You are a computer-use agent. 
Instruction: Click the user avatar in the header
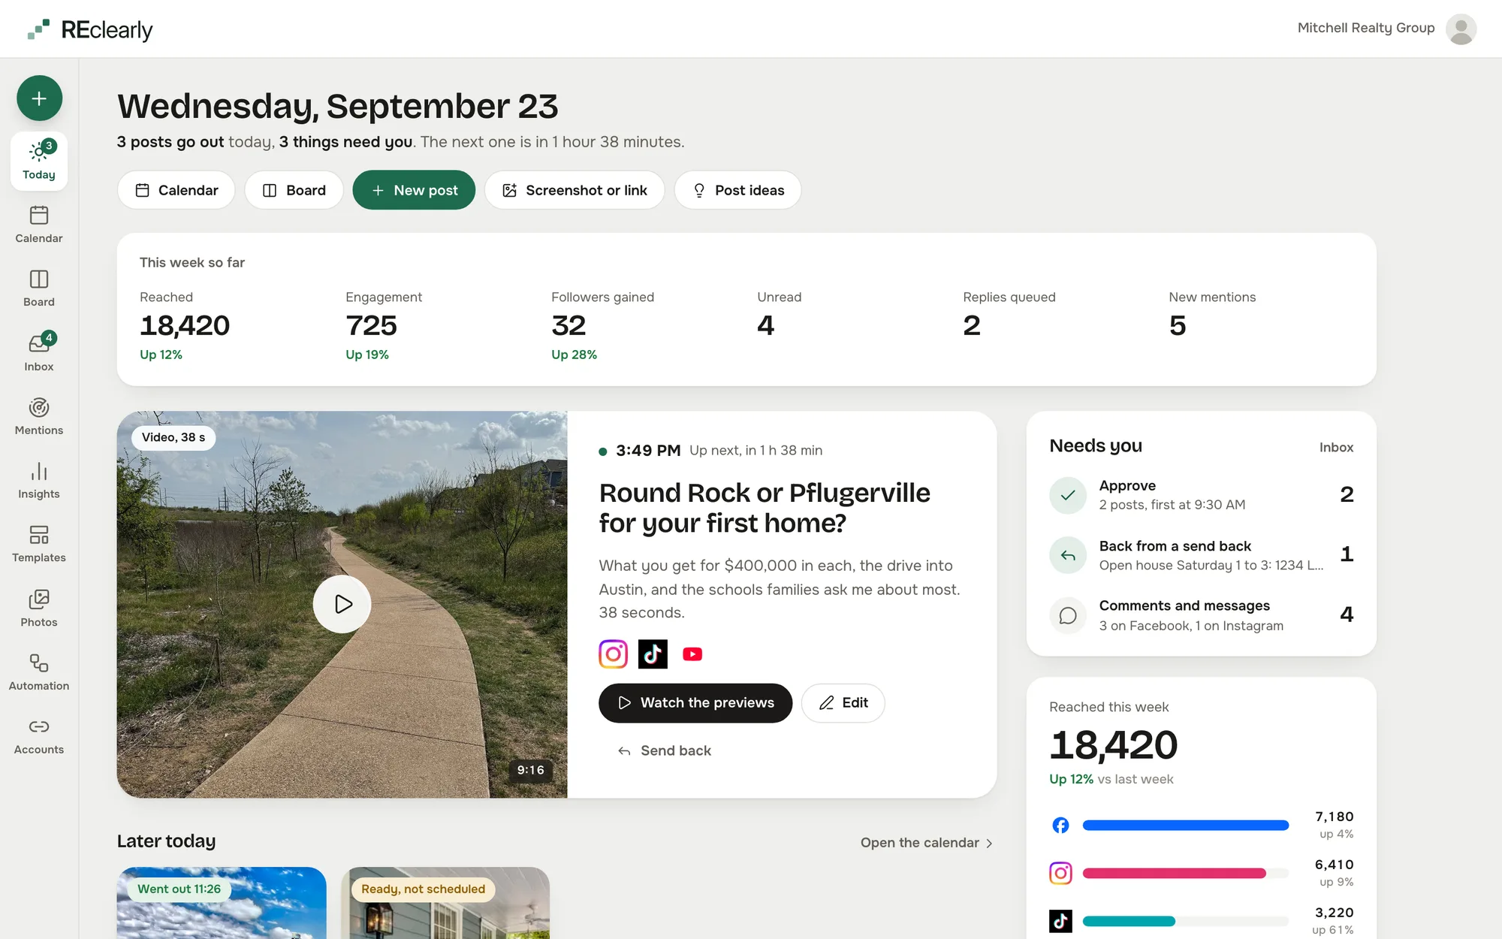[1461, 29]
